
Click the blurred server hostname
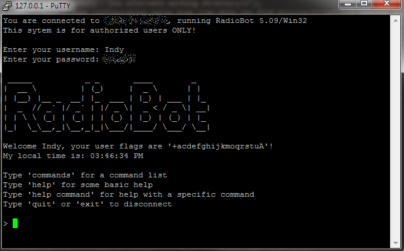(136, 21)
